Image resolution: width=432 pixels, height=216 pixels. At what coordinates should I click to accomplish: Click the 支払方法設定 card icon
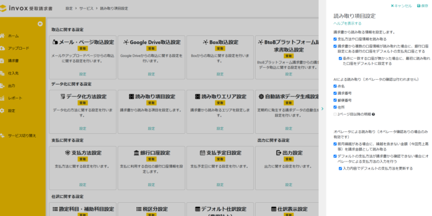[x=67, y=152]
